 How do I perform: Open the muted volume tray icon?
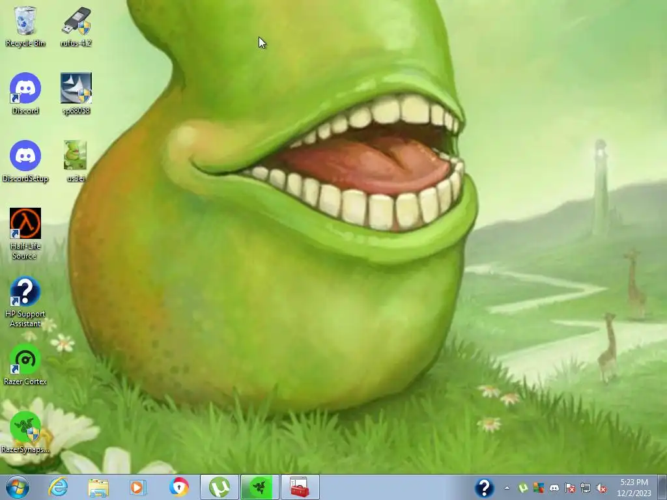(601, 488)
